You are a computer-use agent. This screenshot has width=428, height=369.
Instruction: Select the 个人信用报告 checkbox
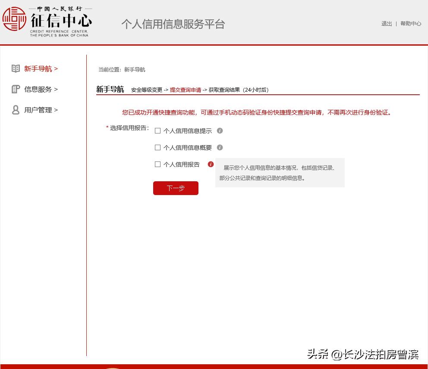(157, 164)
